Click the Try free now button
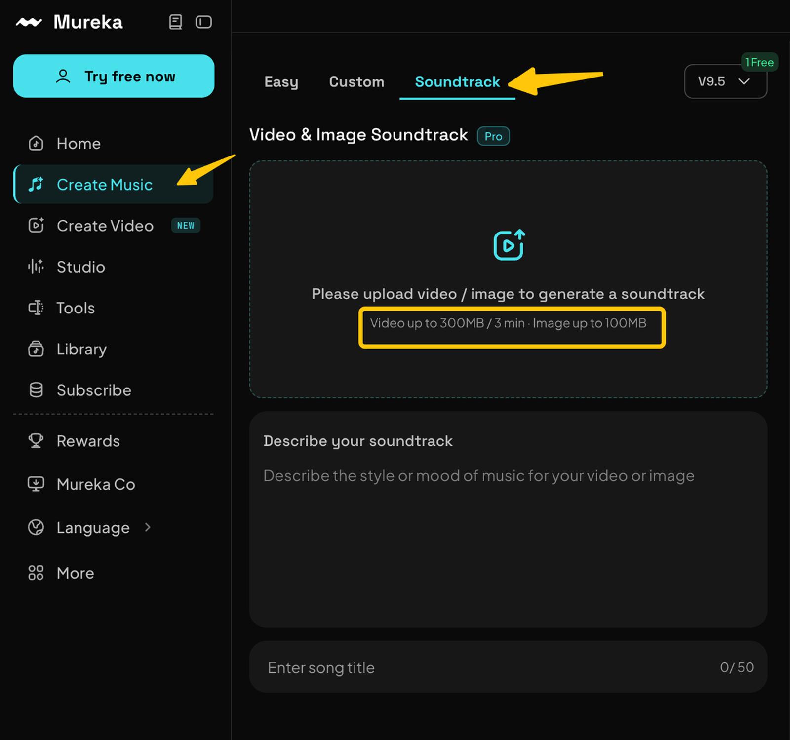Screen dimensions: 790x740 114,76
